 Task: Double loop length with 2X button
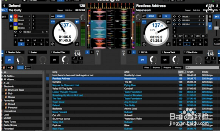pyautogui.click(x=203, y=36)
